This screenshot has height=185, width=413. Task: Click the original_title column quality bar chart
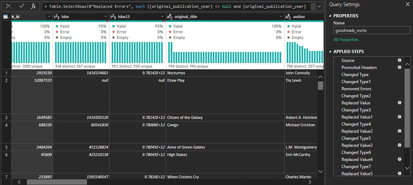click(225, 52)
